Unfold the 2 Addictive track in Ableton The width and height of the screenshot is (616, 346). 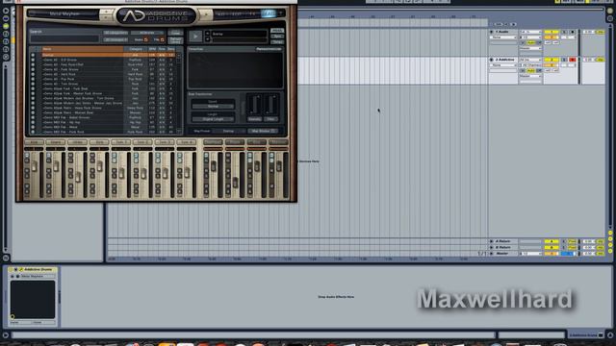491,60
